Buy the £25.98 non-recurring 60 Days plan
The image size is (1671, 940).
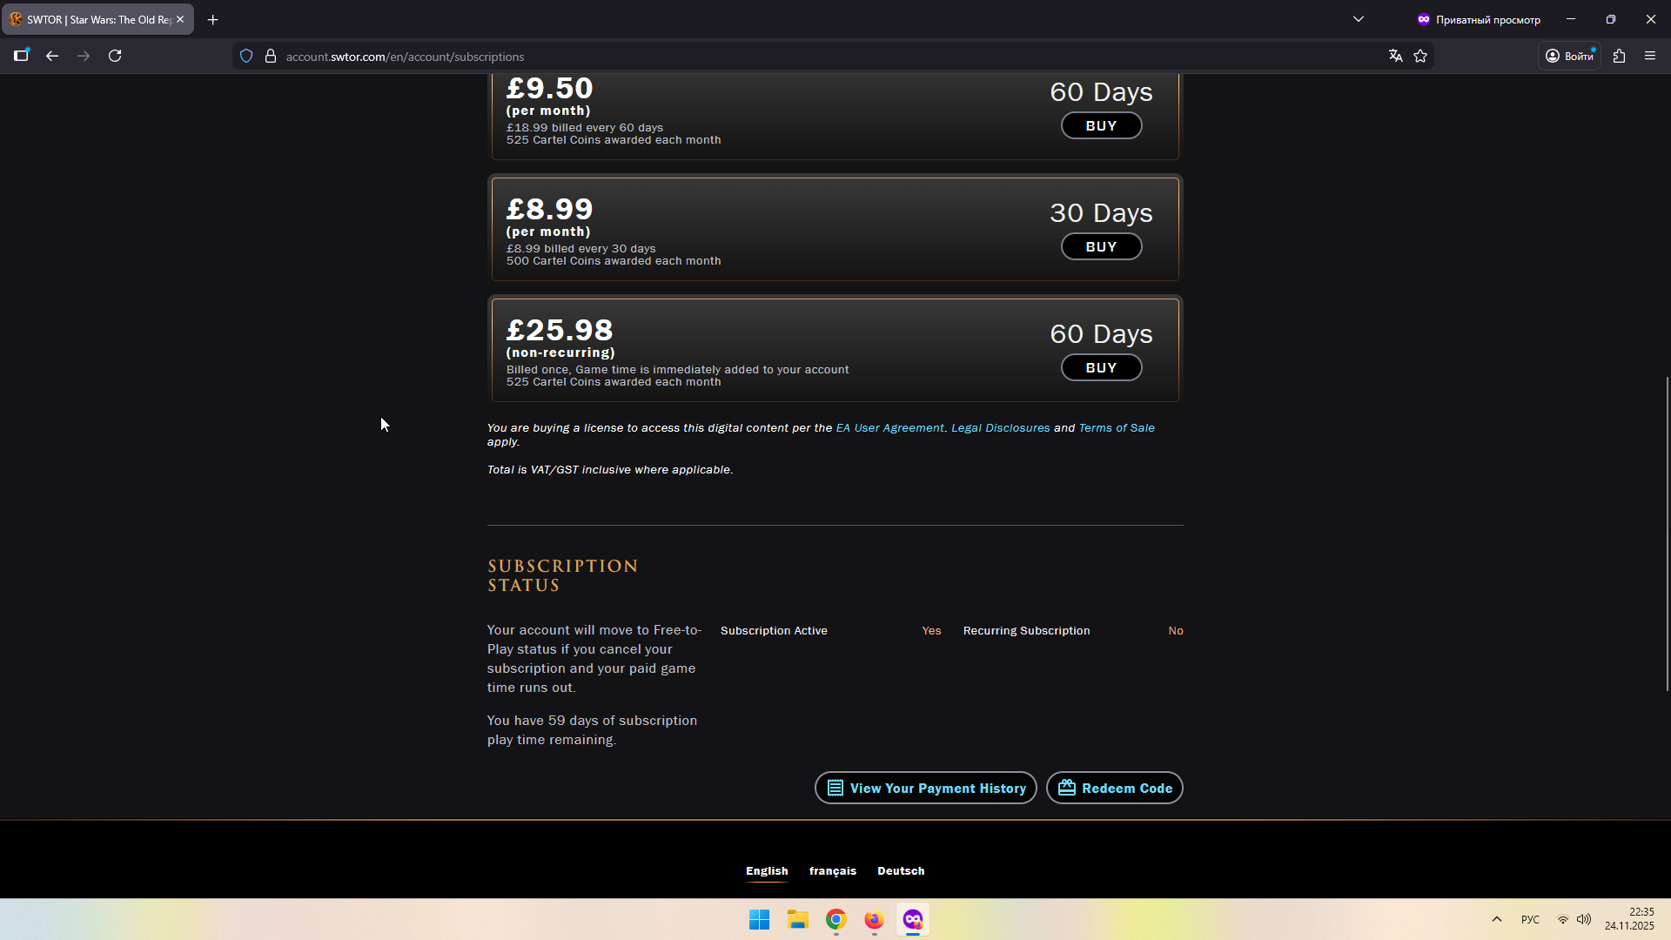tap(1101, 367)
